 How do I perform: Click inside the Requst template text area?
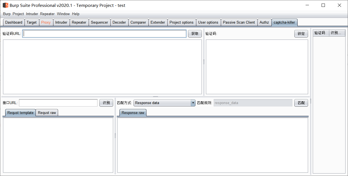pos(58,145)
